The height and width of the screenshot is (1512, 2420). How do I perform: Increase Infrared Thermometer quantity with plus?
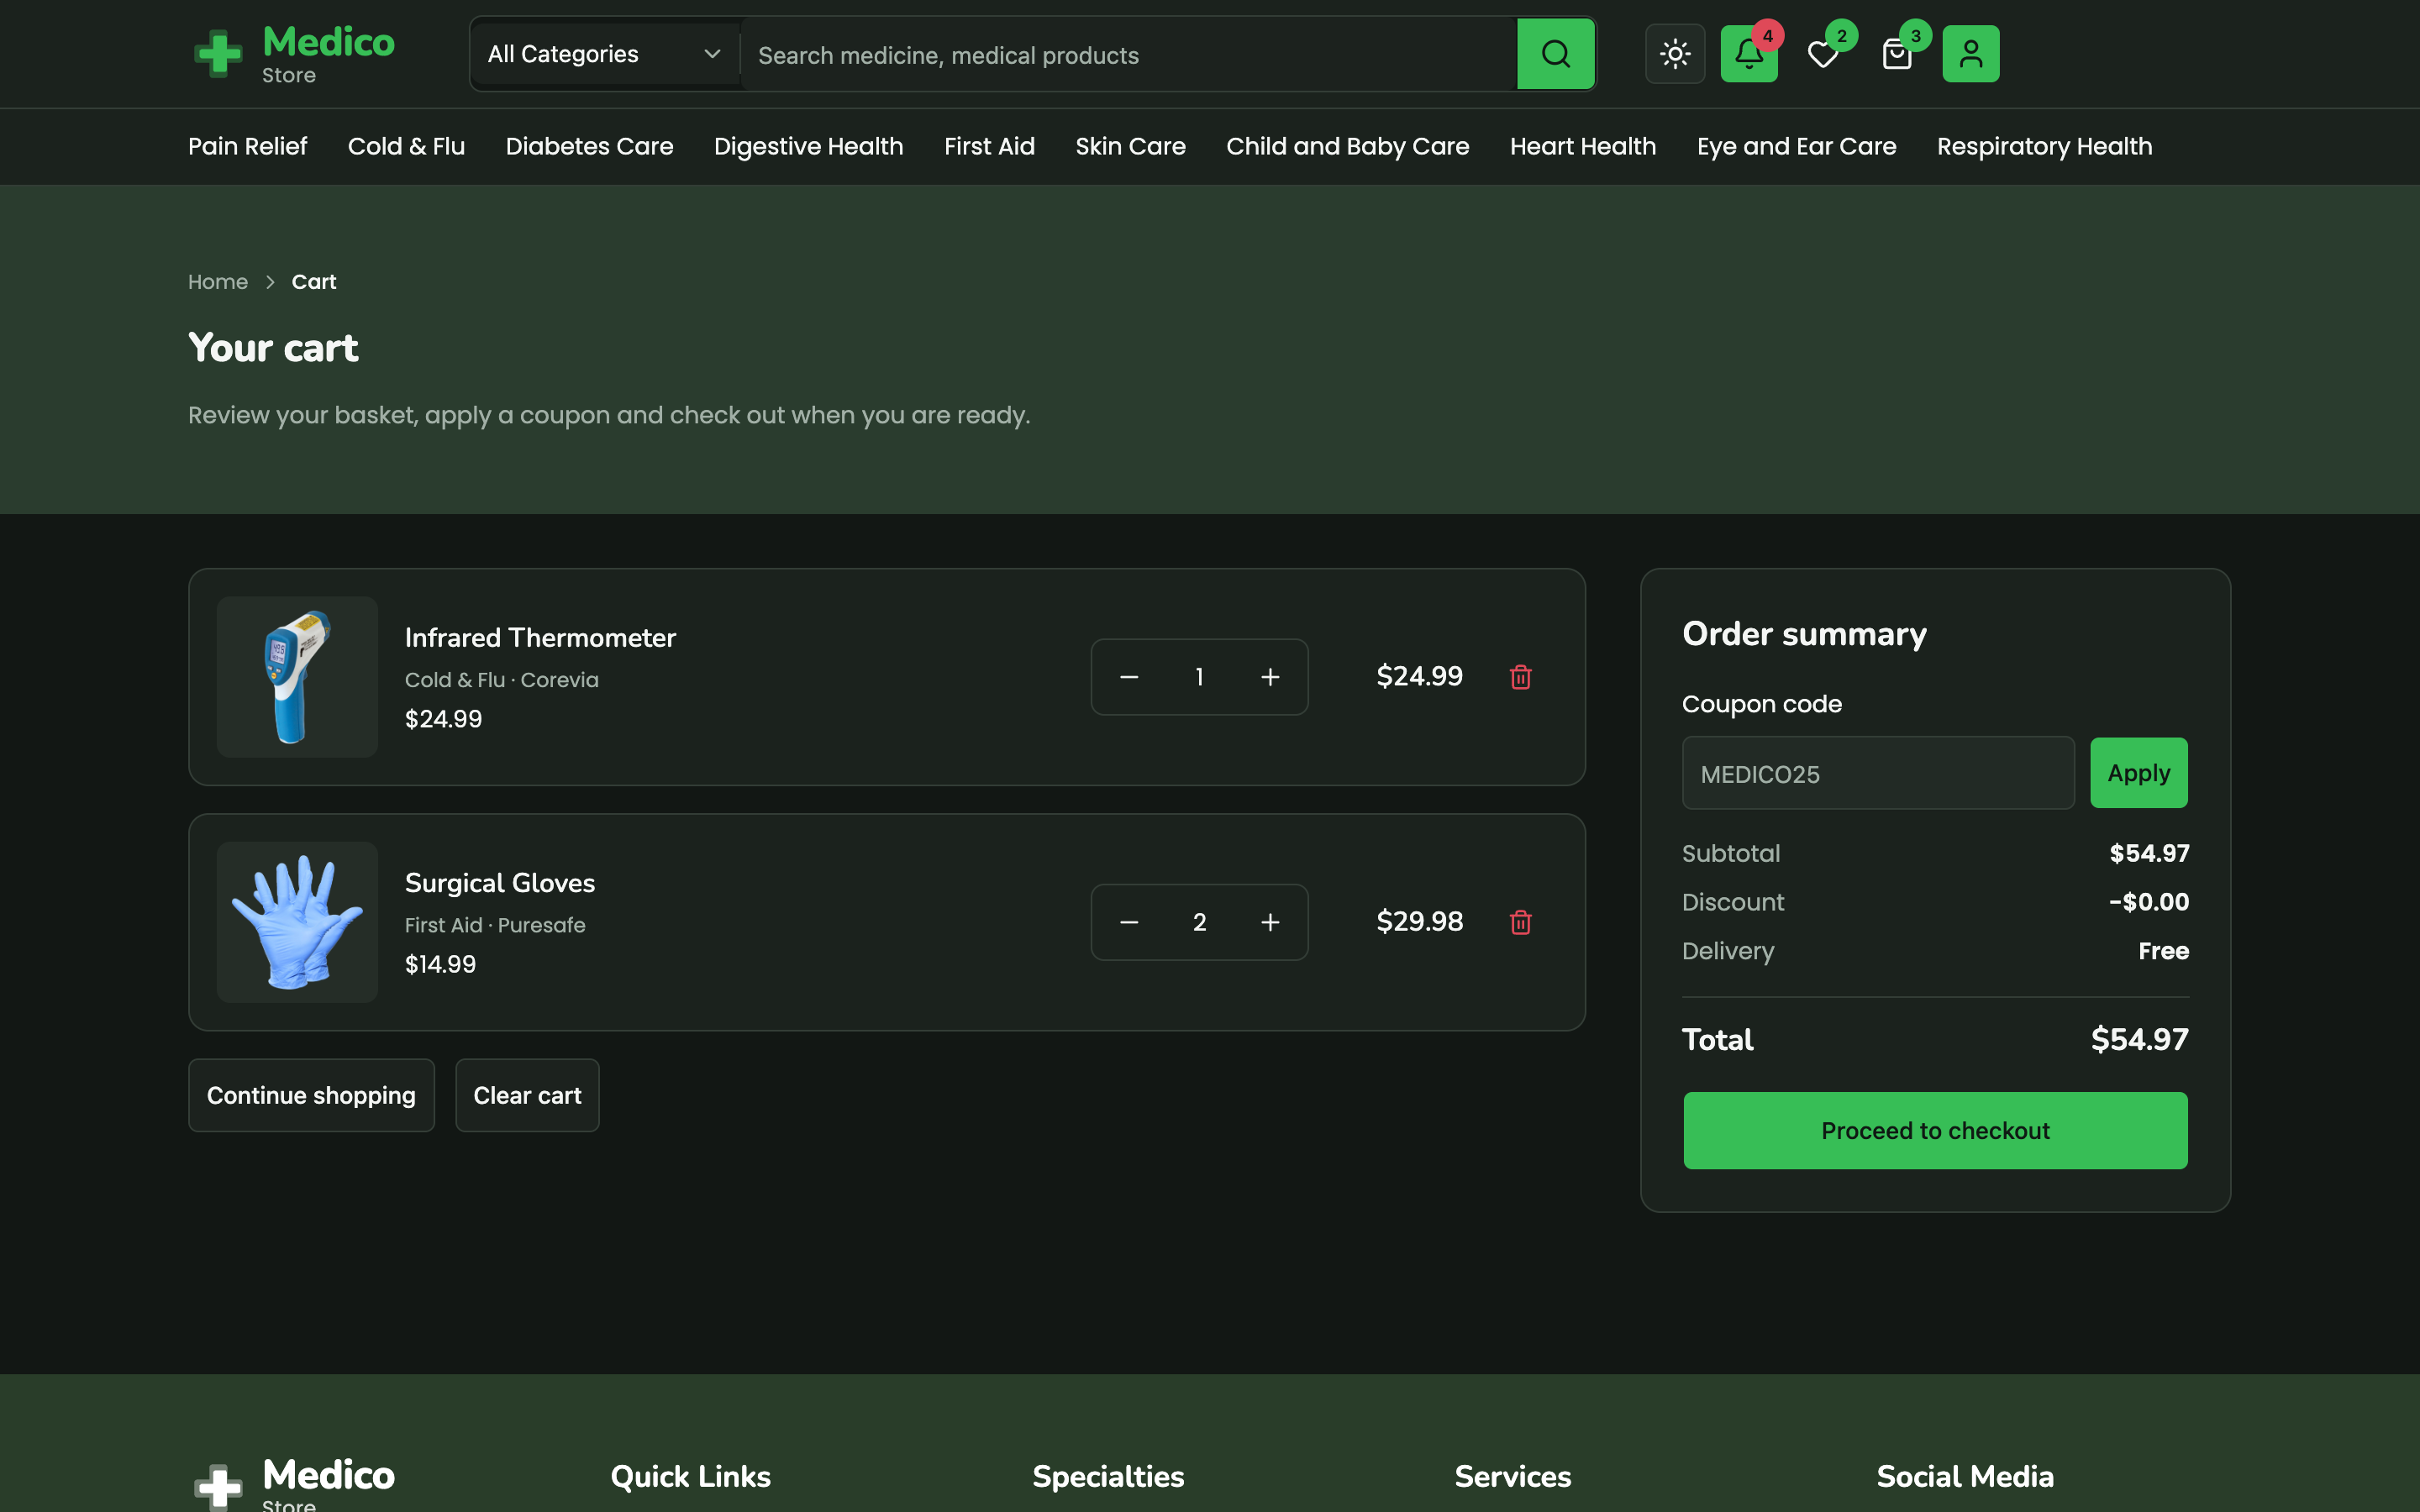1270,677
